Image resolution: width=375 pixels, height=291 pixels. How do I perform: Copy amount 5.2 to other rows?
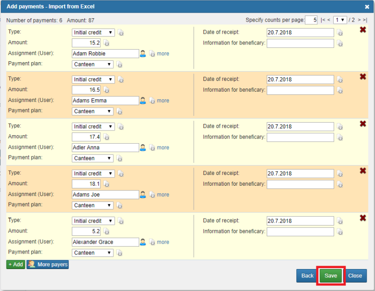tap(106, 231)
